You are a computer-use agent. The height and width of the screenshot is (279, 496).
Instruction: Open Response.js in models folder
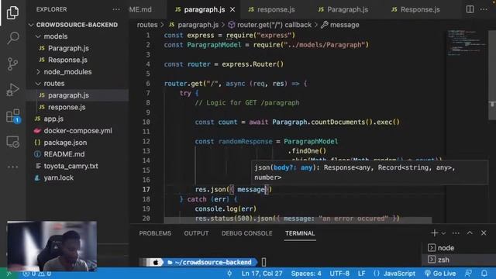pos(67,60)
